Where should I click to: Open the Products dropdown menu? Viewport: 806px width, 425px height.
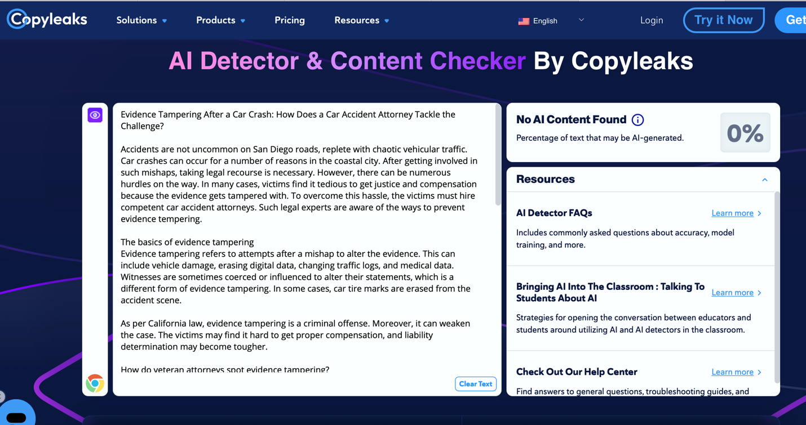[x=220, y=20]
